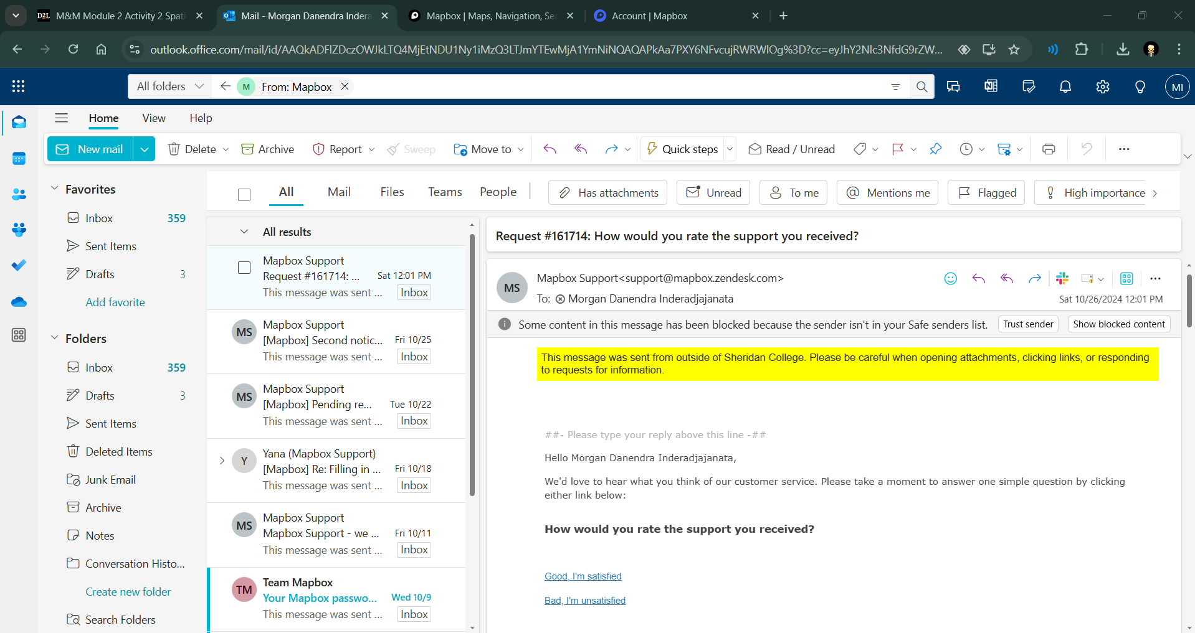1195x633 pixels.
Task: Check the Request #161714 message checkbox
Action: pyautogui.click(x=244, y=268)
